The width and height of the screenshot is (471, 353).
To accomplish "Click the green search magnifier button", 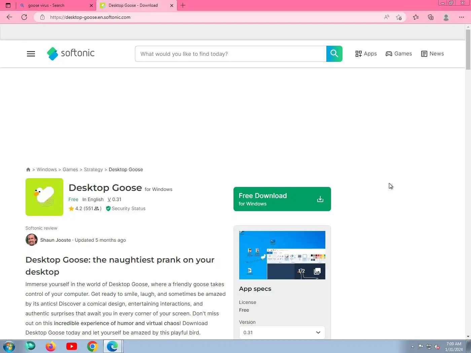I will click(334, 54).
